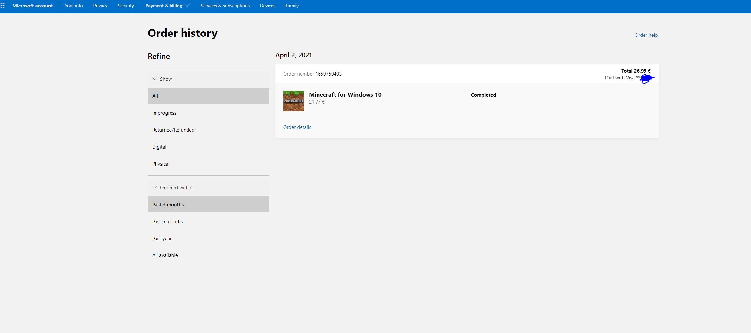Click the Paid with Visa text
The height and width of the screenshot is (333, 751).
[620, 78]
